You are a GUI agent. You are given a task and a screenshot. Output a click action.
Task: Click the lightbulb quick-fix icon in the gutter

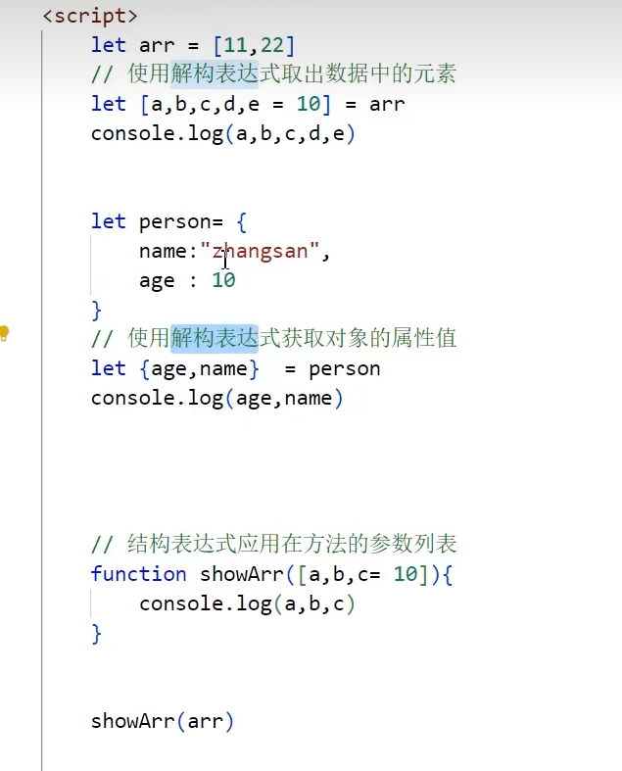tap(4, 333)
